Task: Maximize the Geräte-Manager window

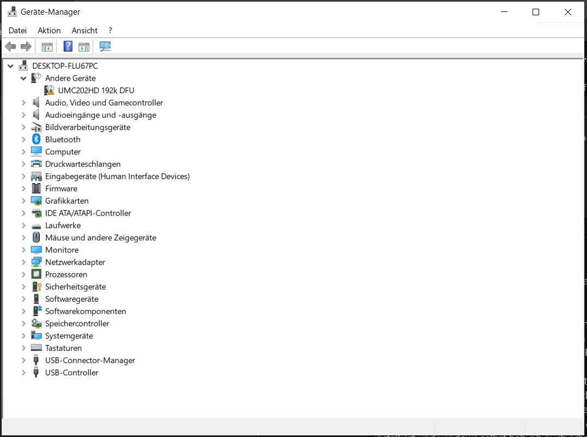Action: pos(536,12)
